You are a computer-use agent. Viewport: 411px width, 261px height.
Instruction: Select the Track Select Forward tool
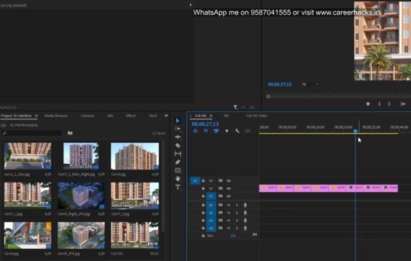click(x=178, y=129)
